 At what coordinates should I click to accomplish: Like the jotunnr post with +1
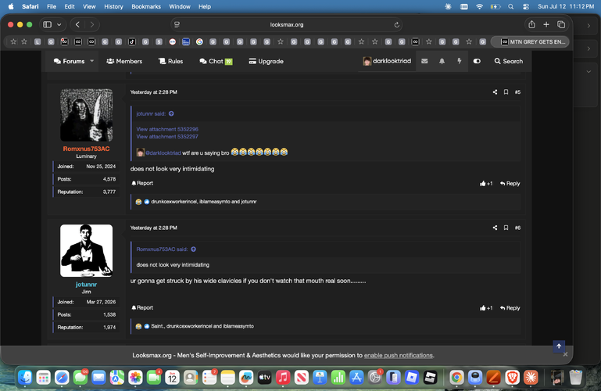coord(486,308)
